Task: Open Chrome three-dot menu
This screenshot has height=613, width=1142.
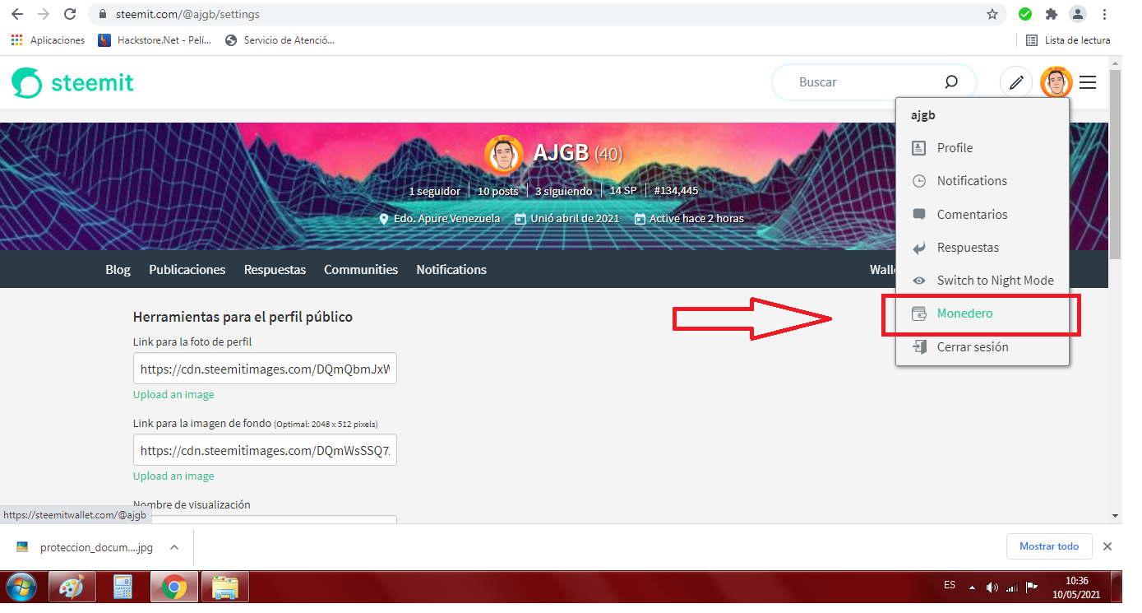Action: 1104,14
